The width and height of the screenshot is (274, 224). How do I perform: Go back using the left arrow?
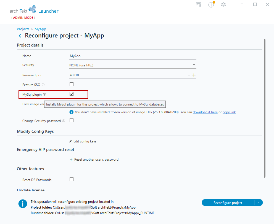pyautogui.click(x=20, y=36)
